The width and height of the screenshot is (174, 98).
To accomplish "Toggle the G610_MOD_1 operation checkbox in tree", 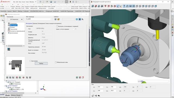I will point(10,89).
